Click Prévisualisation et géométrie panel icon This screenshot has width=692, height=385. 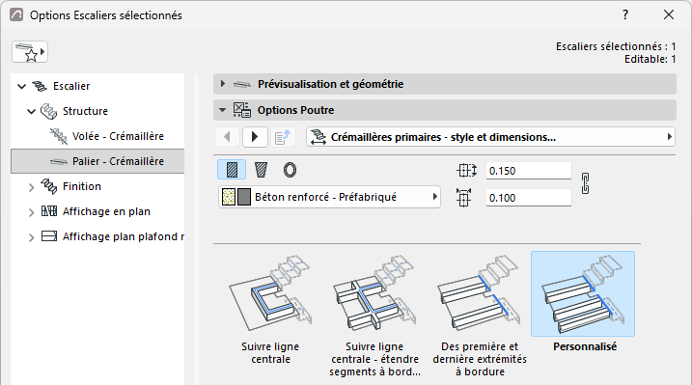tap(242, 84)
